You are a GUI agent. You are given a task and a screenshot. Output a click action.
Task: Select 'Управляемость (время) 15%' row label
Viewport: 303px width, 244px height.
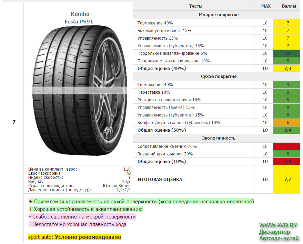[x=166, y=107]
